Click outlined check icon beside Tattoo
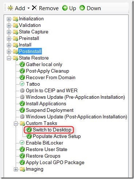Image resolution: width=134 pixels, height=179 pixels. click(22, 84)
